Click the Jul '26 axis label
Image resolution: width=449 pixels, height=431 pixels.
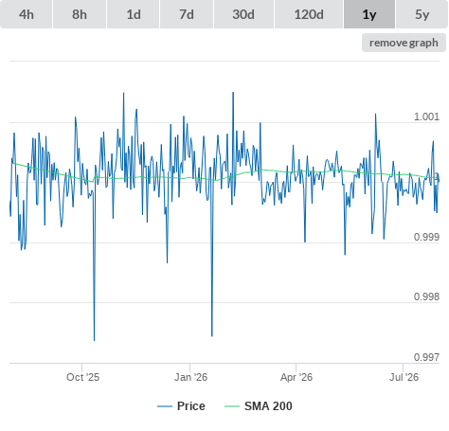tap(404, 377)
